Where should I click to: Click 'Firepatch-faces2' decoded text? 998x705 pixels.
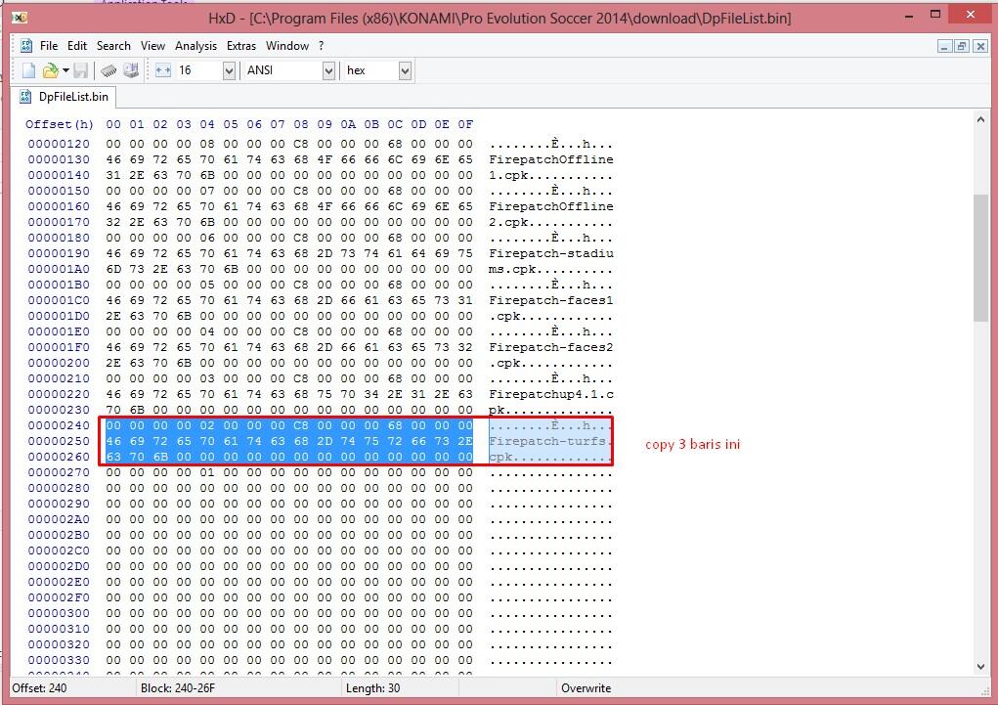click(x=550, y=347)
